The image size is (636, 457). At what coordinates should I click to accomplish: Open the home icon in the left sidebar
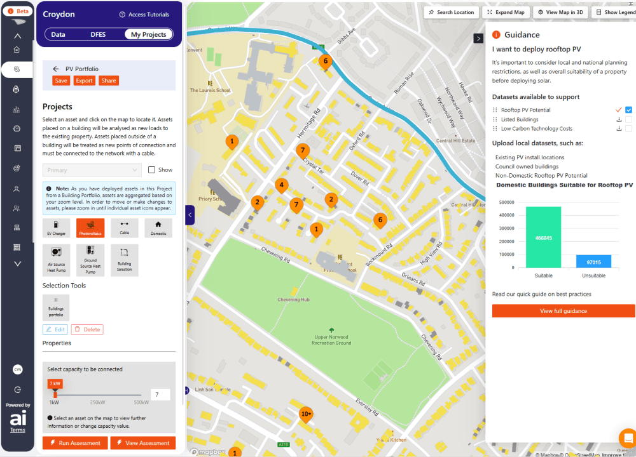coord(17,50)
